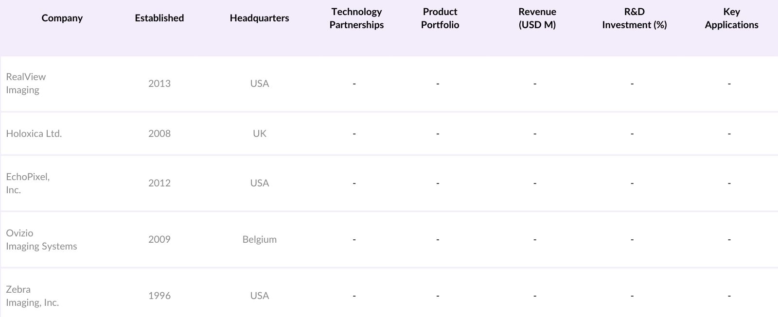Click the R&D Investment (%) header
This screenshot has width=778, height=317.
[x=634, y=18]
